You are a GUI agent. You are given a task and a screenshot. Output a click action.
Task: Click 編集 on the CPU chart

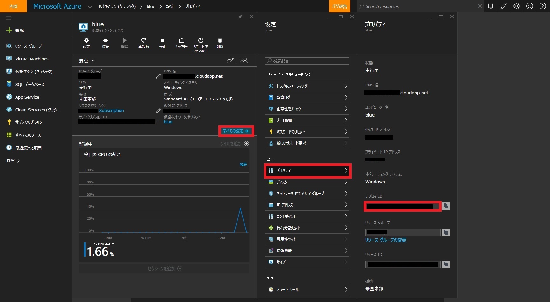pos(244,164)
